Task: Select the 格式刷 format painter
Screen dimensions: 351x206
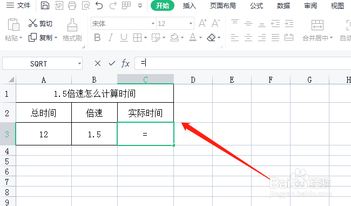Action: point(72,30)
